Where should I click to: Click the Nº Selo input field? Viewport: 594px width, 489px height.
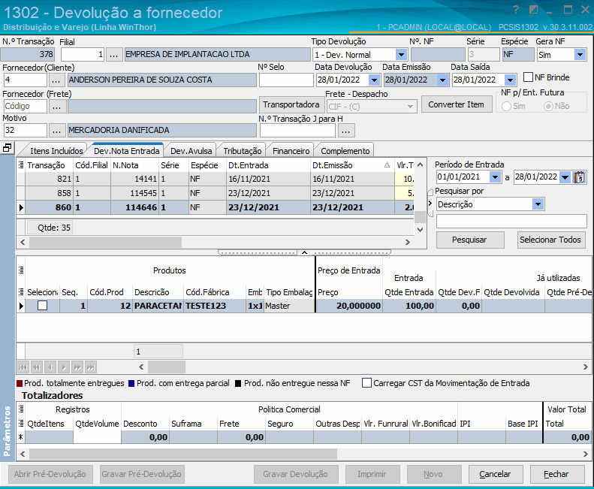(286, 80)
